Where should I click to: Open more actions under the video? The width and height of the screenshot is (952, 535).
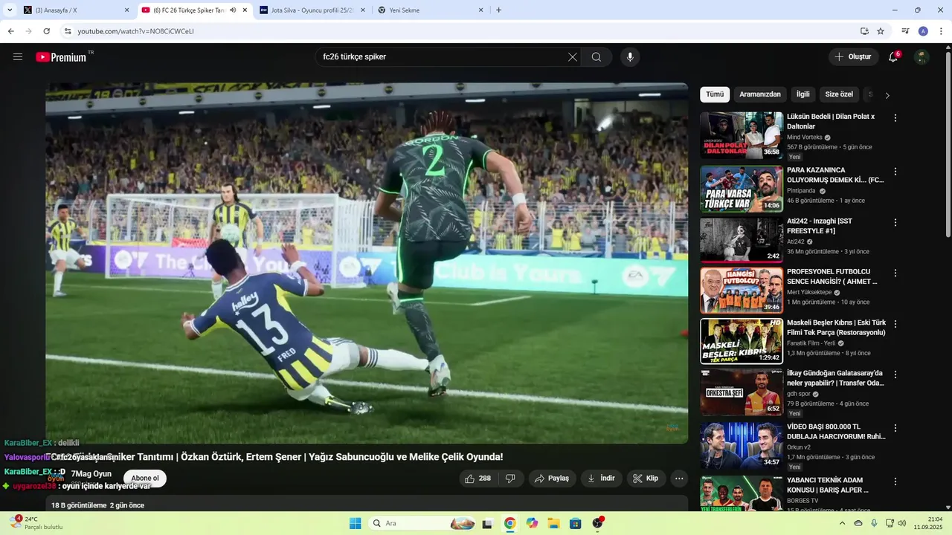point(679,479)
